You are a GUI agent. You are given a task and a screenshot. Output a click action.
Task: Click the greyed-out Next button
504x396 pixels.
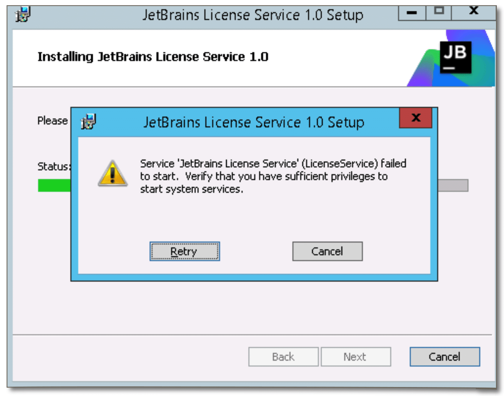point(356,357)
